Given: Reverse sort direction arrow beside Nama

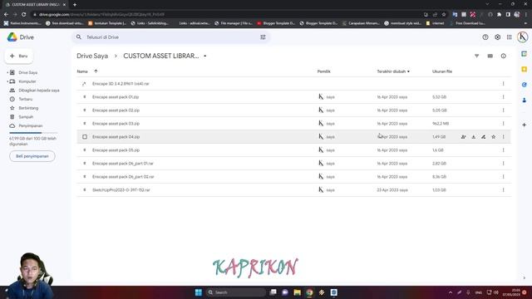Looking at the screenshot, I should 96,71.
